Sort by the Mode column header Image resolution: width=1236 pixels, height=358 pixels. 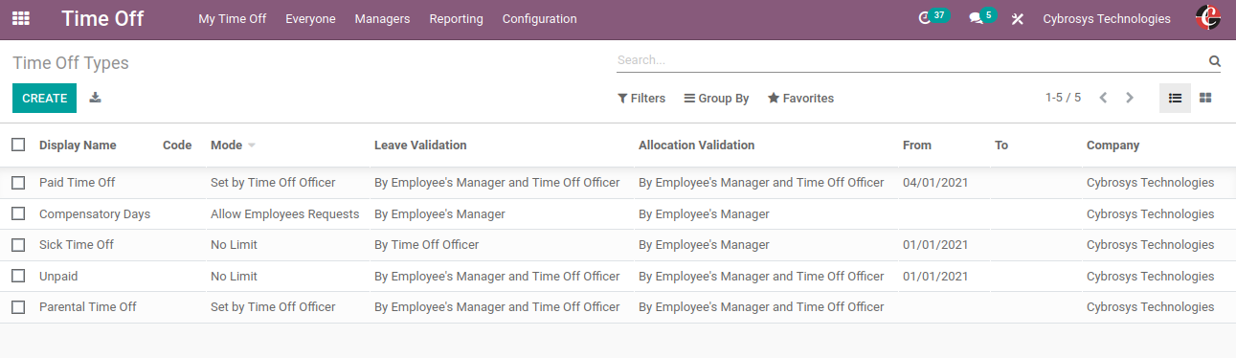click(x=233, y=145)
